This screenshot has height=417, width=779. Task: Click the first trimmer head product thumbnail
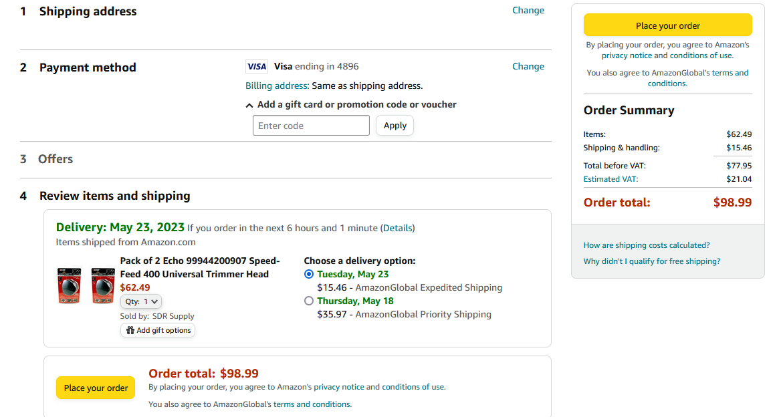click(x=69, y=287)
